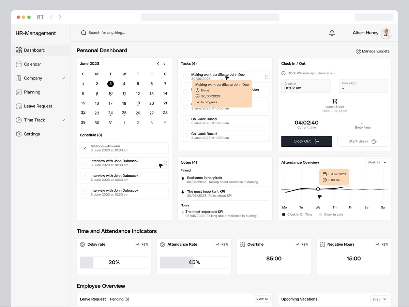This screenshot has width=409, height=307.
Task: Check the last Call Jack Russel task
Action: click(x=185, y=136)
